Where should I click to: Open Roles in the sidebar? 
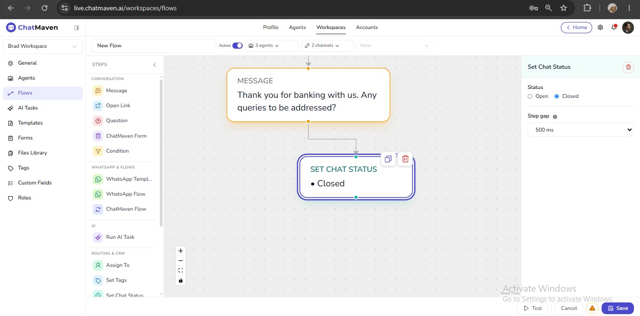tap(43, 198)
